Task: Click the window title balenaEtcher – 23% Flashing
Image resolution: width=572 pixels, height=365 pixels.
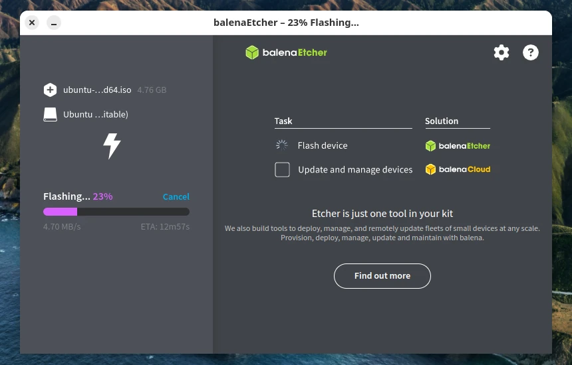Action: tap(286, 23)
